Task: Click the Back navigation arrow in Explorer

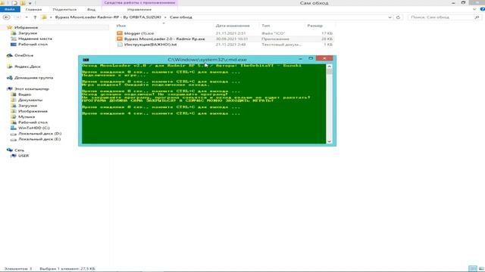Action: [x=7, y=17]
